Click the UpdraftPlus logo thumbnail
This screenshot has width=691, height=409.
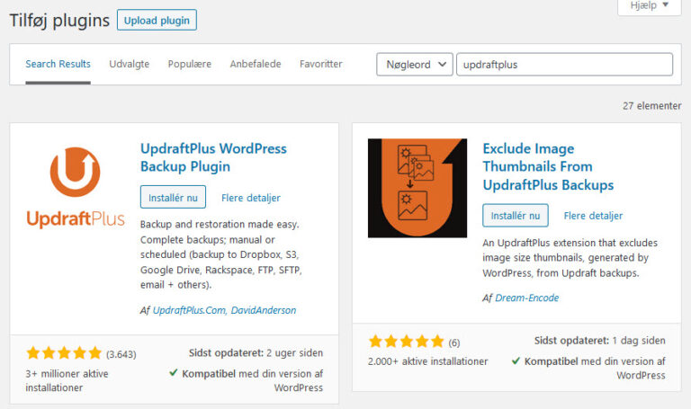[x=76, y=188]
